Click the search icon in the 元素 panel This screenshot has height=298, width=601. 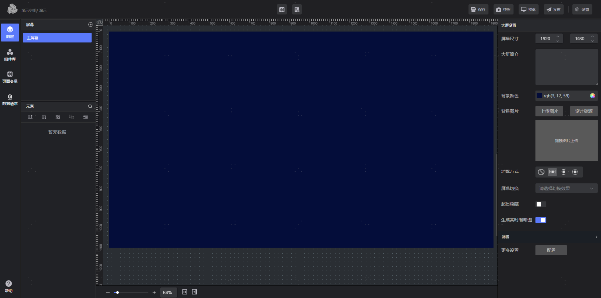coord(90,106)
